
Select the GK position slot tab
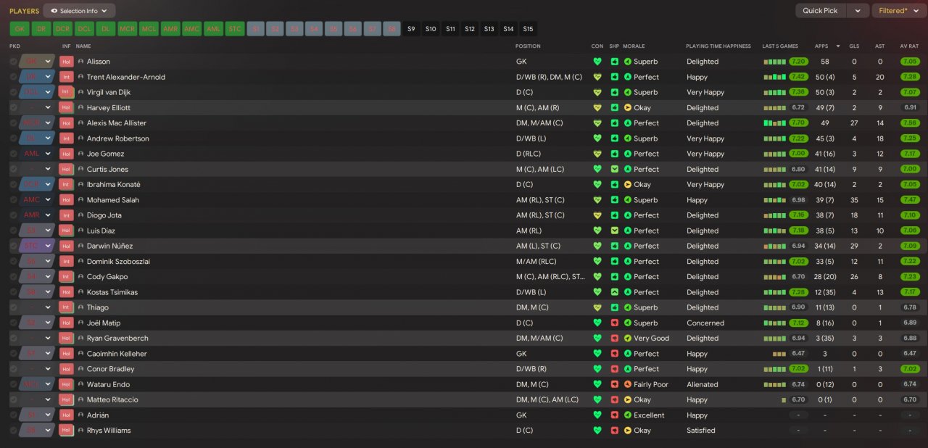[20, 29]
